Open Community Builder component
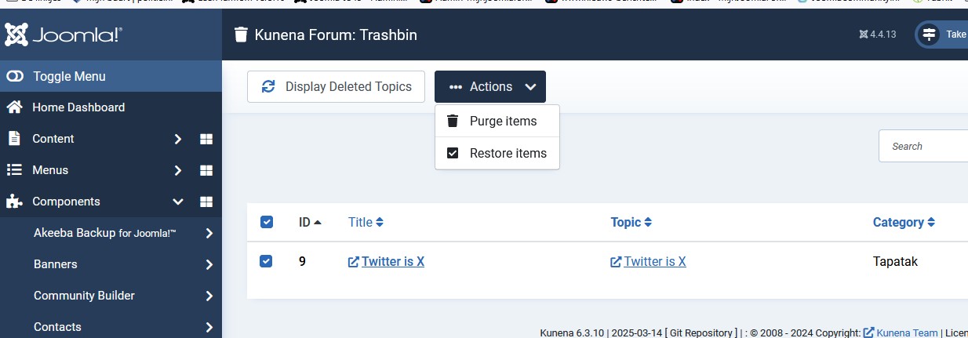968x338 pixels. 84,296
